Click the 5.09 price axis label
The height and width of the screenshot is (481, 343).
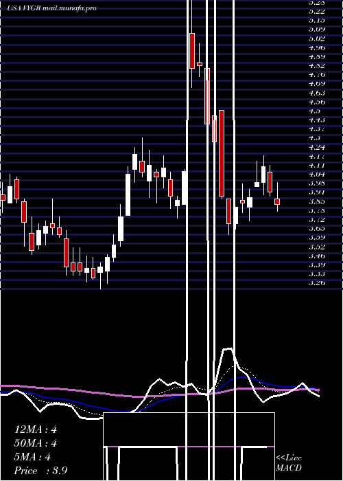(317, 30)
